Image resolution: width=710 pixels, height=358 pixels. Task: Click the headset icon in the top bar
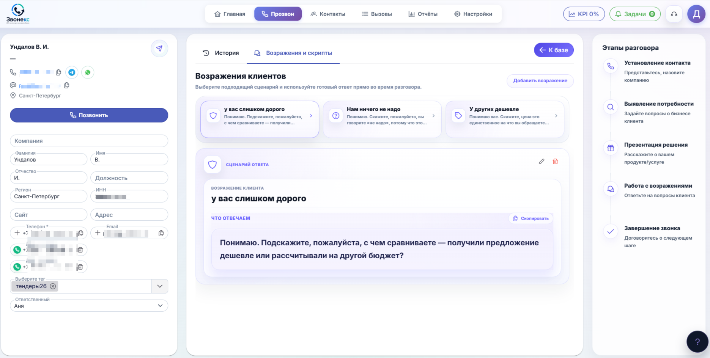674,14
